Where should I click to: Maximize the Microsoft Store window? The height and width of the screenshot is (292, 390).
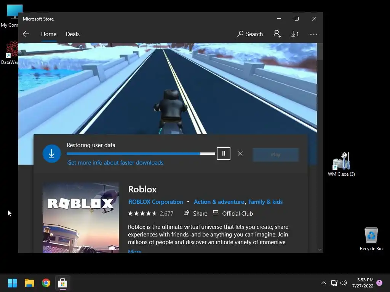[296, 19]
